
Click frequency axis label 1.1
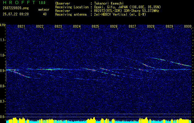pyautogui.click(x=3, y=40)
